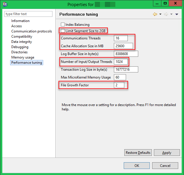Select Data integrity category
184x175 pixels.
22,42
